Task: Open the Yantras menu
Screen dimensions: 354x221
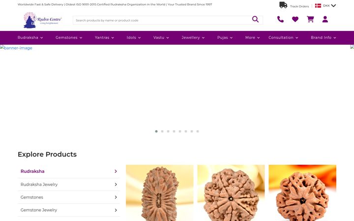Action: coord(104,38)
